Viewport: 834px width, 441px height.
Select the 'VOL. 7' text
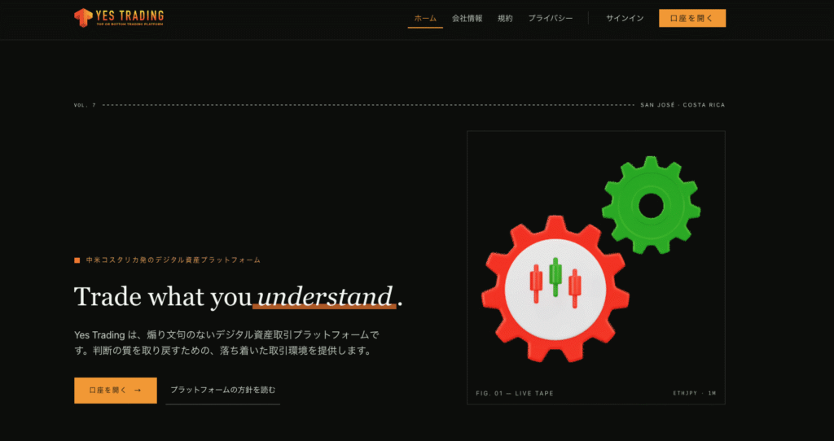pyautogui.click(x=85, y=105)
